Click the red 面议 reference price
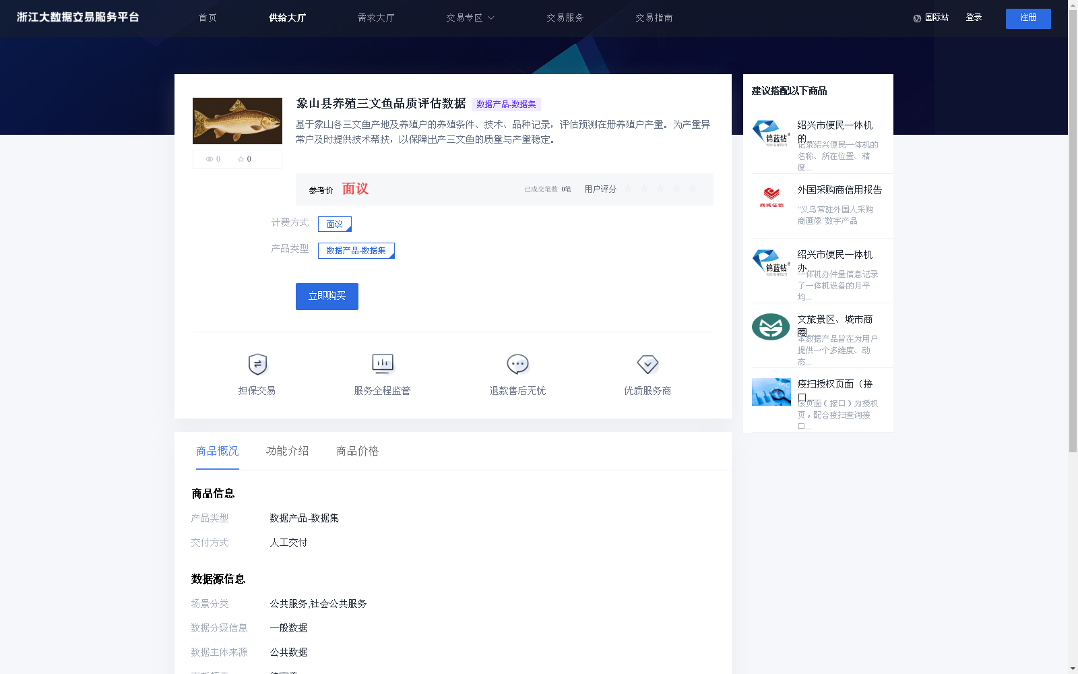The height and width of the screenshot is (674, 1078). click(x=355, y=189)
